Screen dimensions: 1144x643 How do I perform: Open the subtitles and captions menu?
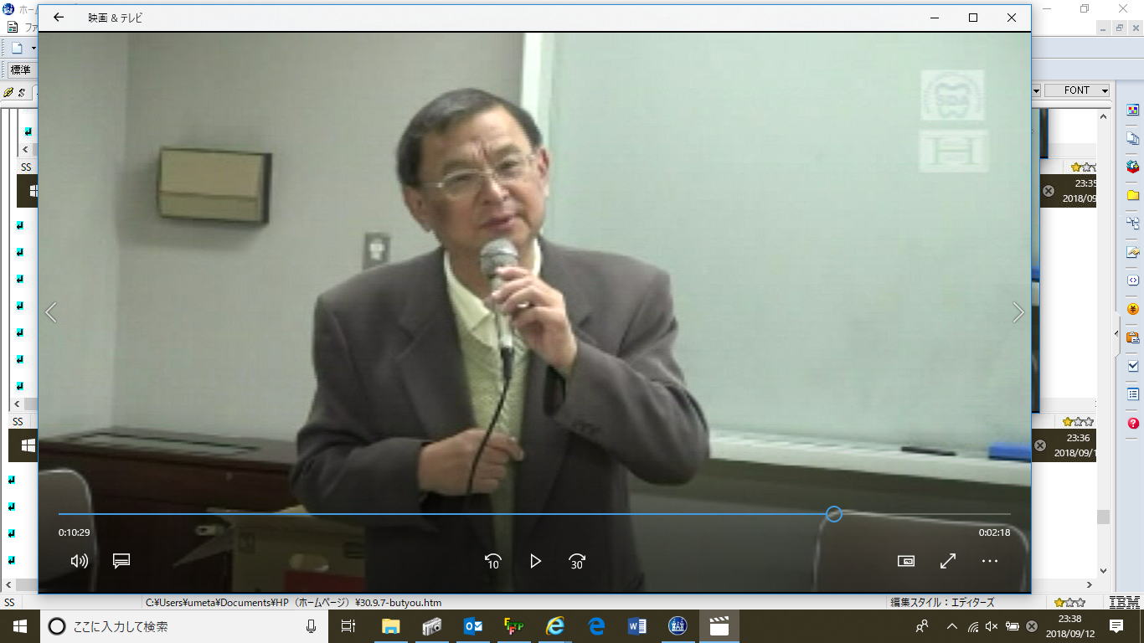pos(121,561)
